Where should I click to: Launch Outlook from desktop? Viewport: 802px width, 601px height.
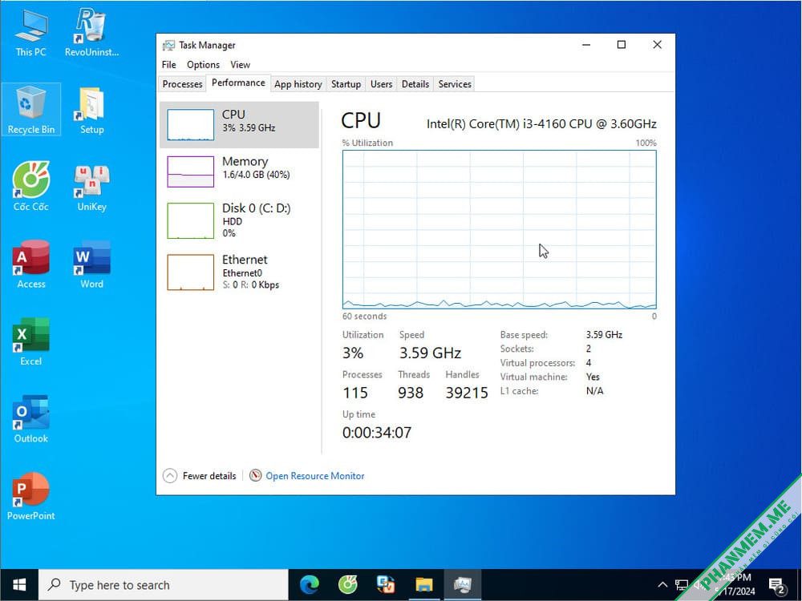30,419
